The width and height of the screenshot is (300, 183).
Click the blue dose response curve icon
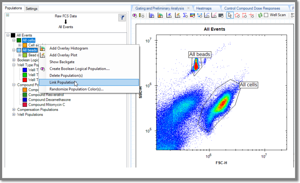pyautogui.click(x=206, y=15)
